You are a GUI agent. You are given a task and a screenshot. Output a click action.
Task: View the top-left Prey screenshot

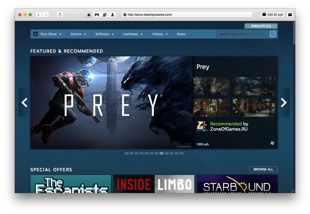[211, 86]
